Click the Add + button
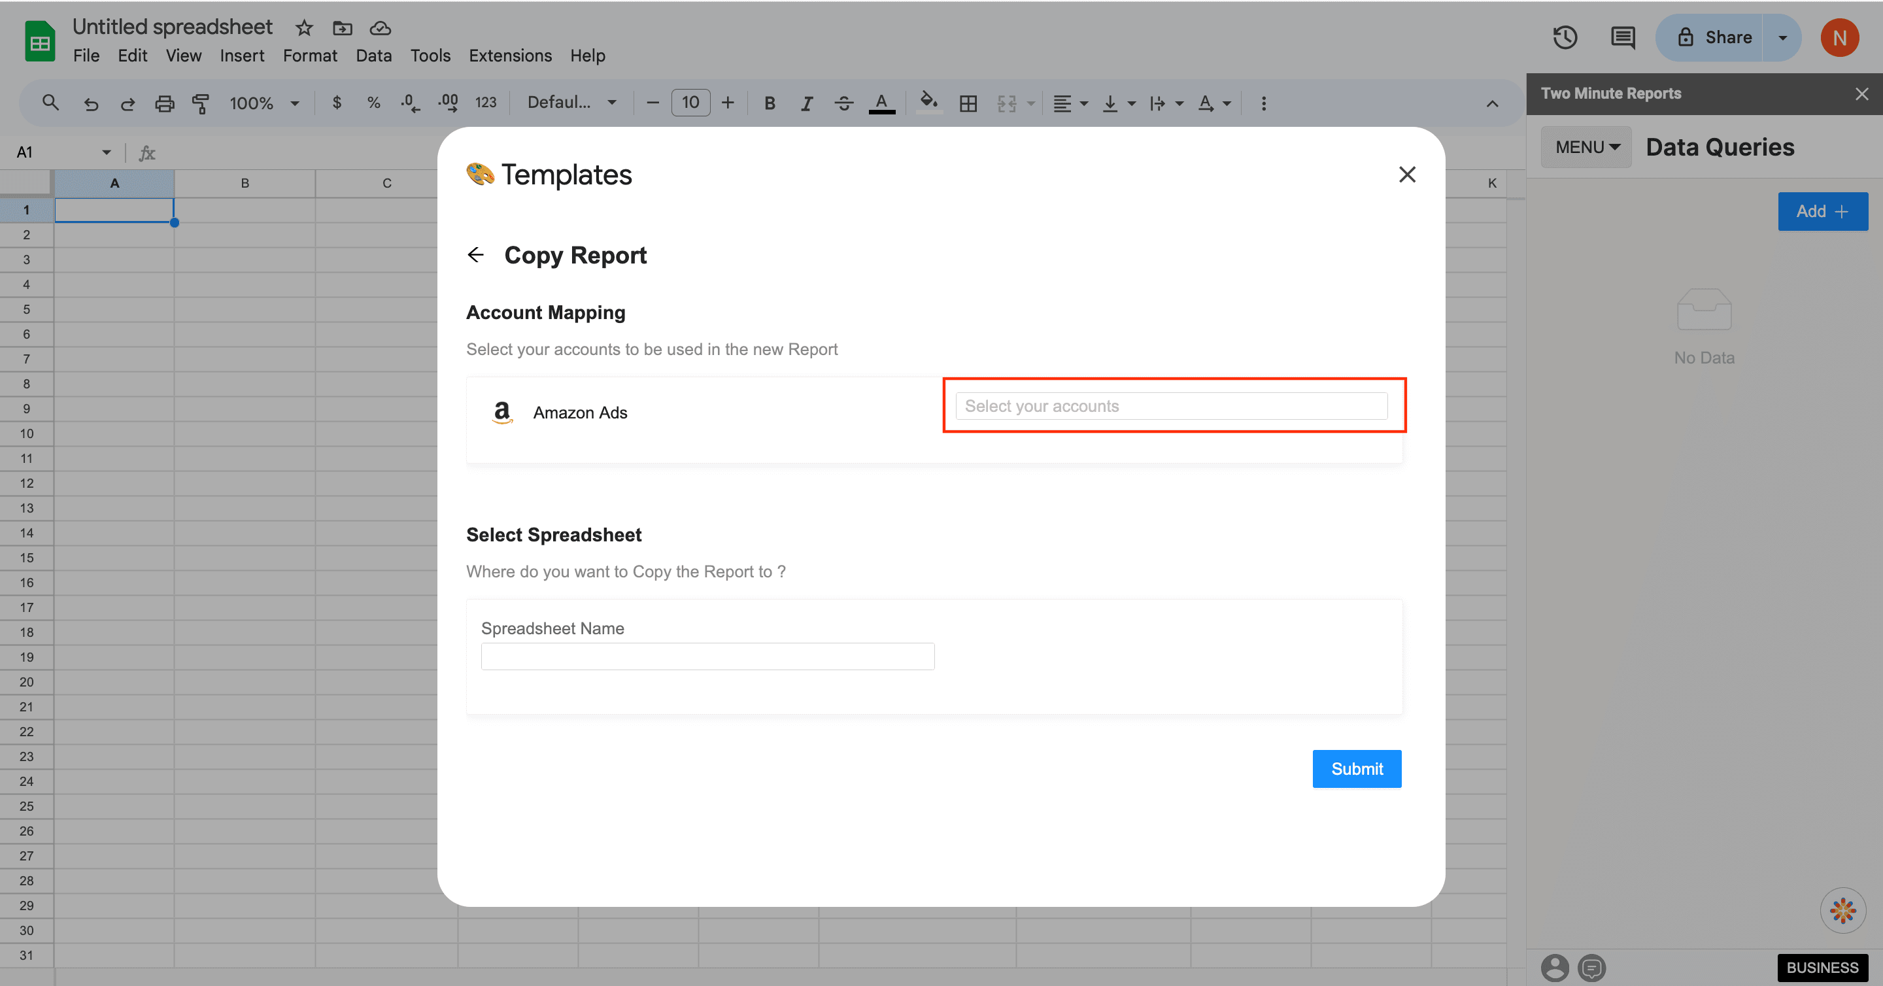This screenshot has width=1883, height=986. (1822, 211)
